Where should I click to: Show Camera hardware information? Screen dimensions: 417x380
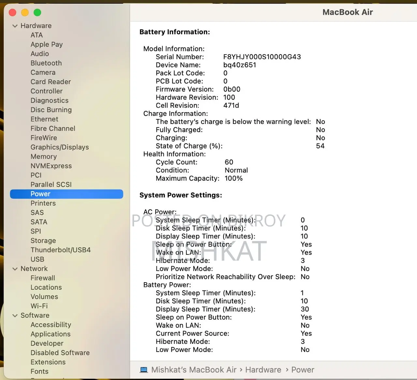pyautogui.click(x=43, y=72)
